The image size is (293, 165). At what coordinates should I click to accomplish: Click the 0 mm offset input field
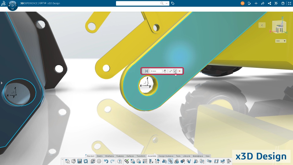[156, 71]
